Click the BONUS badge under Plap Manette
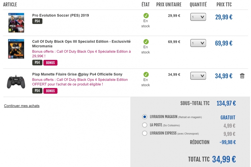This screenshot has height=167, width=251. tap(50, 91)
